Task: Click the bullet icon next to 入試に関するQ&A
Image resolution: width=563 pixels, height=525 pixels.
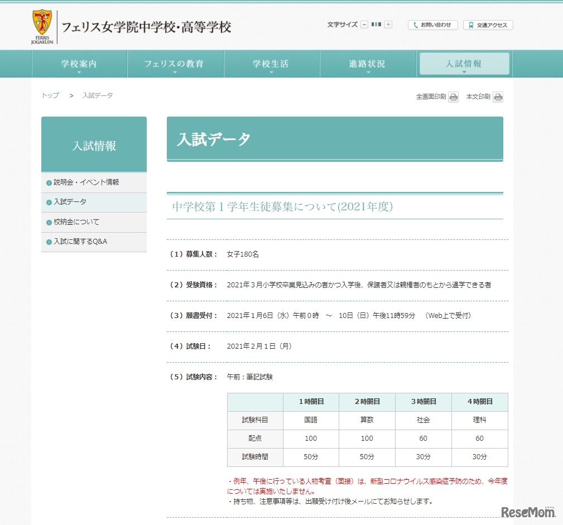Action: coord(49,242)
